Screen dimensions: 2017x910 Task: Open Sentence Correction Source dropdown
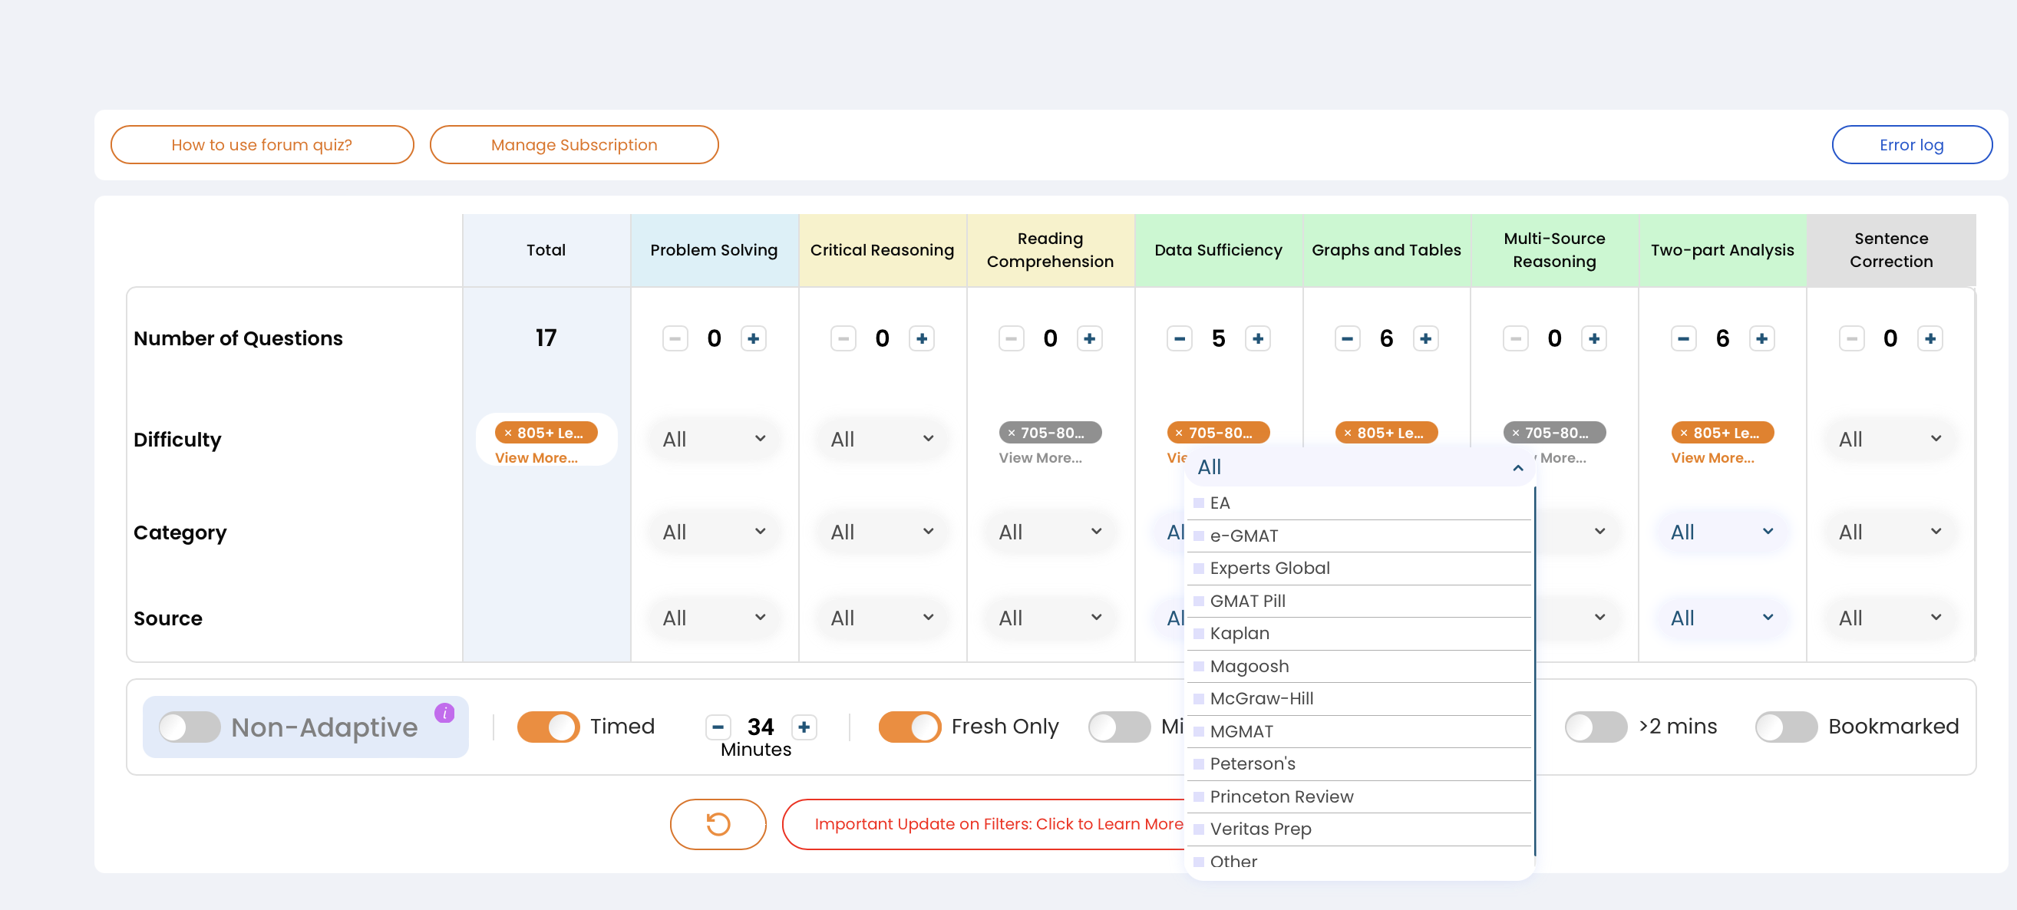[1889, 618]
